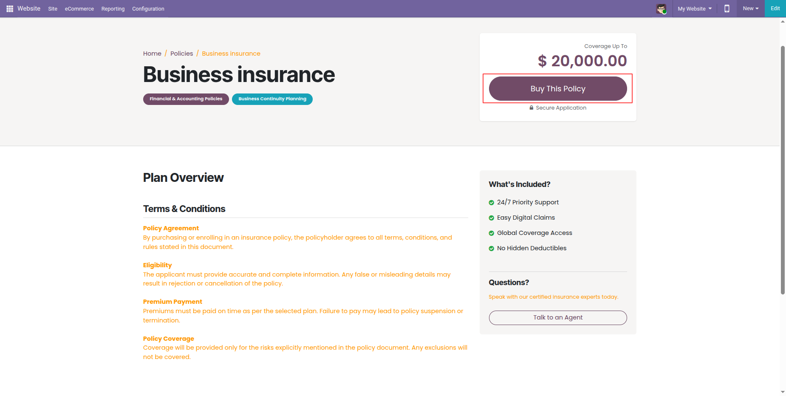Viewport: 786px width, 396px height.
Task: Open the Configuration menu
Action: coord(148,8)
